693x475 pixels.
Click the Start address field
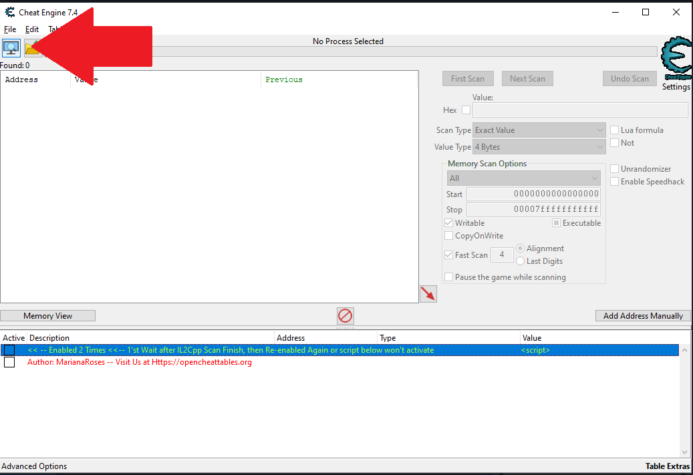click(533, 194)
